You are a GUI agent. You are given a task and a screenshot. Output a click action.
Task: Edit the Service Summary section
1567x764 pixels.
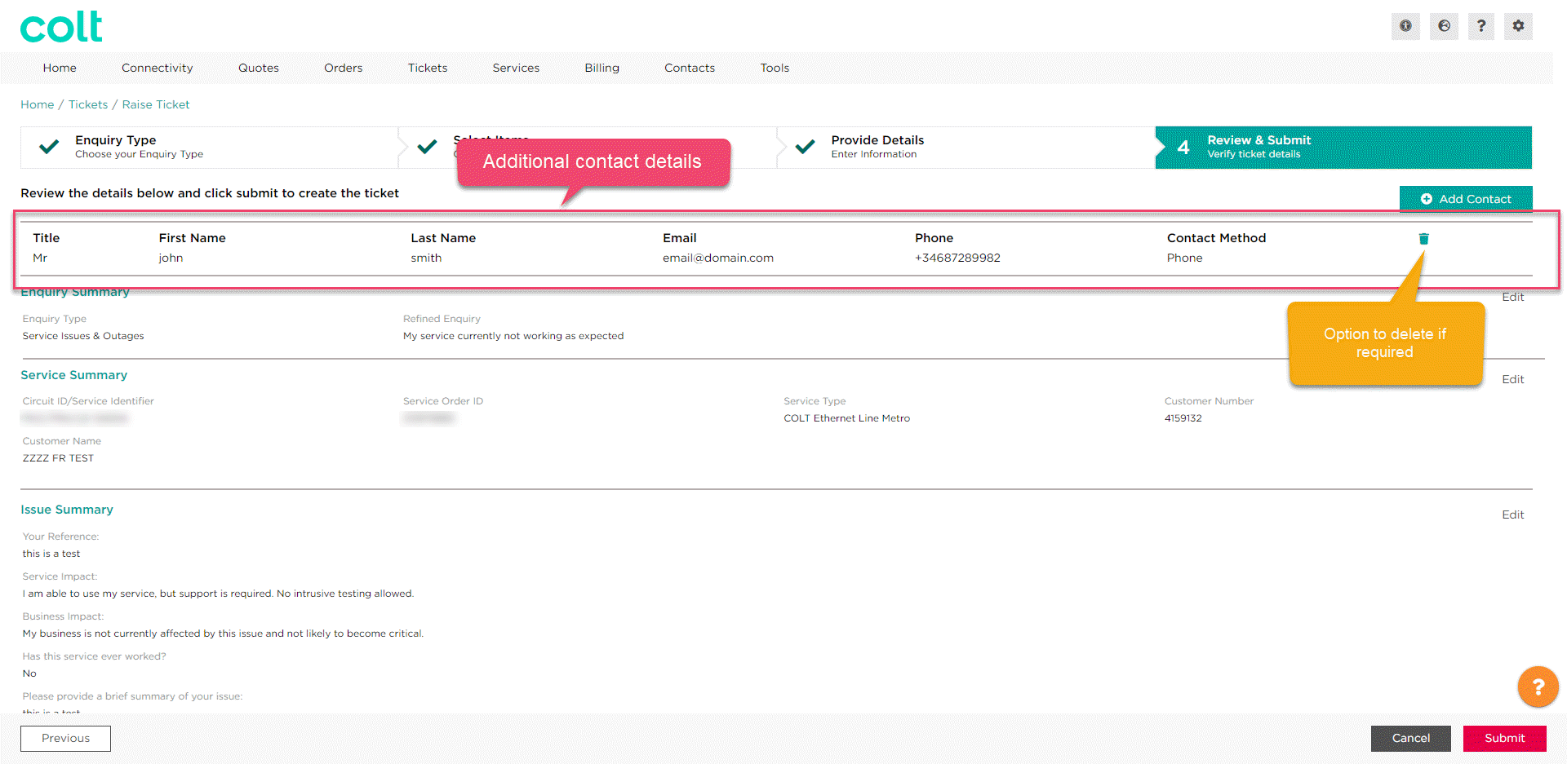coord(1512,378)
